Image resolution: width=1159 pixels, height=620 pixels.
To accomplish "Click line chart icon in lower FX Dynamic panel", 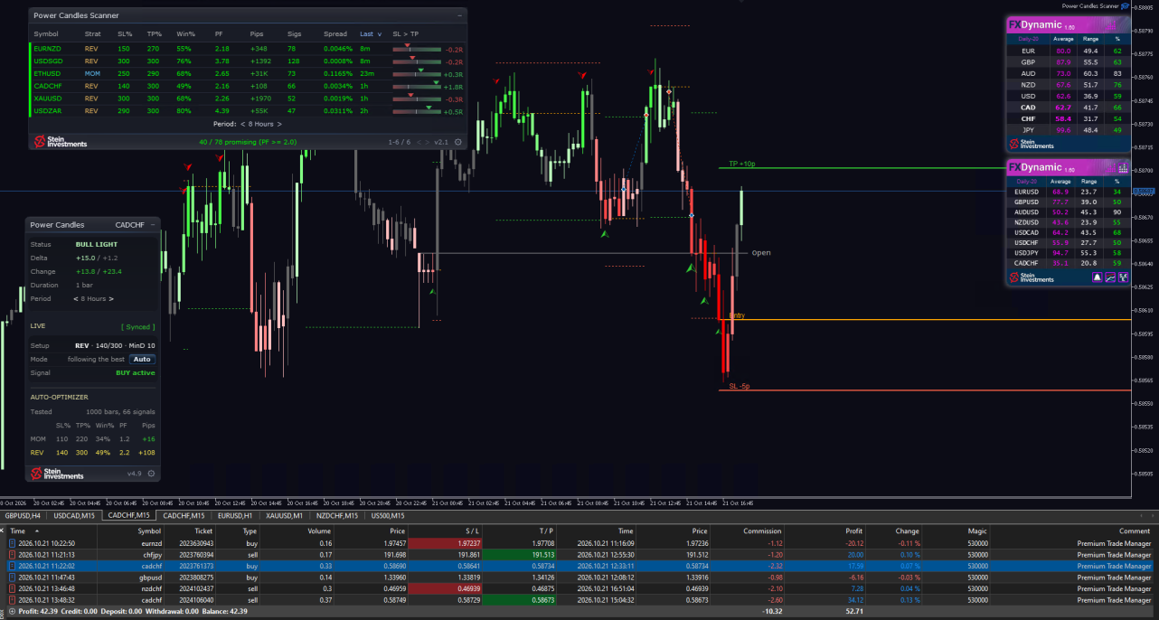I will click(x=1110, y=277).
